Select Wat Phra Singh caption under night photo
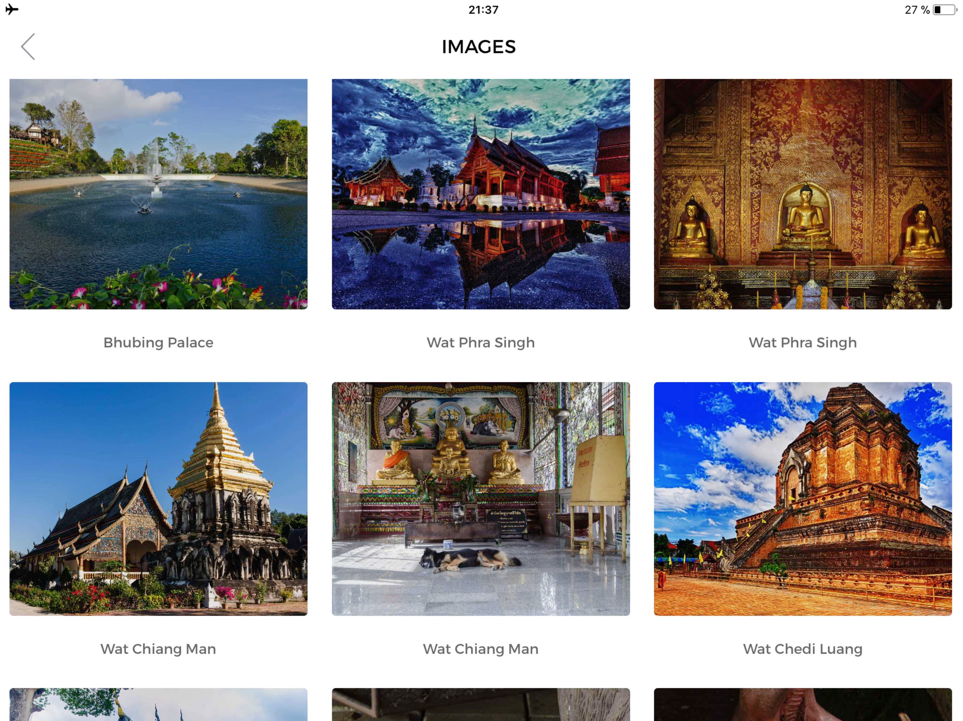 point(481,343)
